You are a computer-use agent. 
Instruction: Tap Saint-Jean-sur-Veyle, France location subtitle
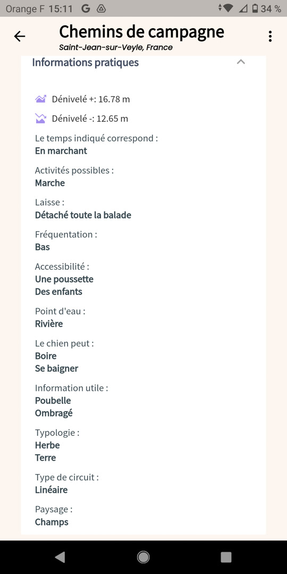(x=116, y=48)
